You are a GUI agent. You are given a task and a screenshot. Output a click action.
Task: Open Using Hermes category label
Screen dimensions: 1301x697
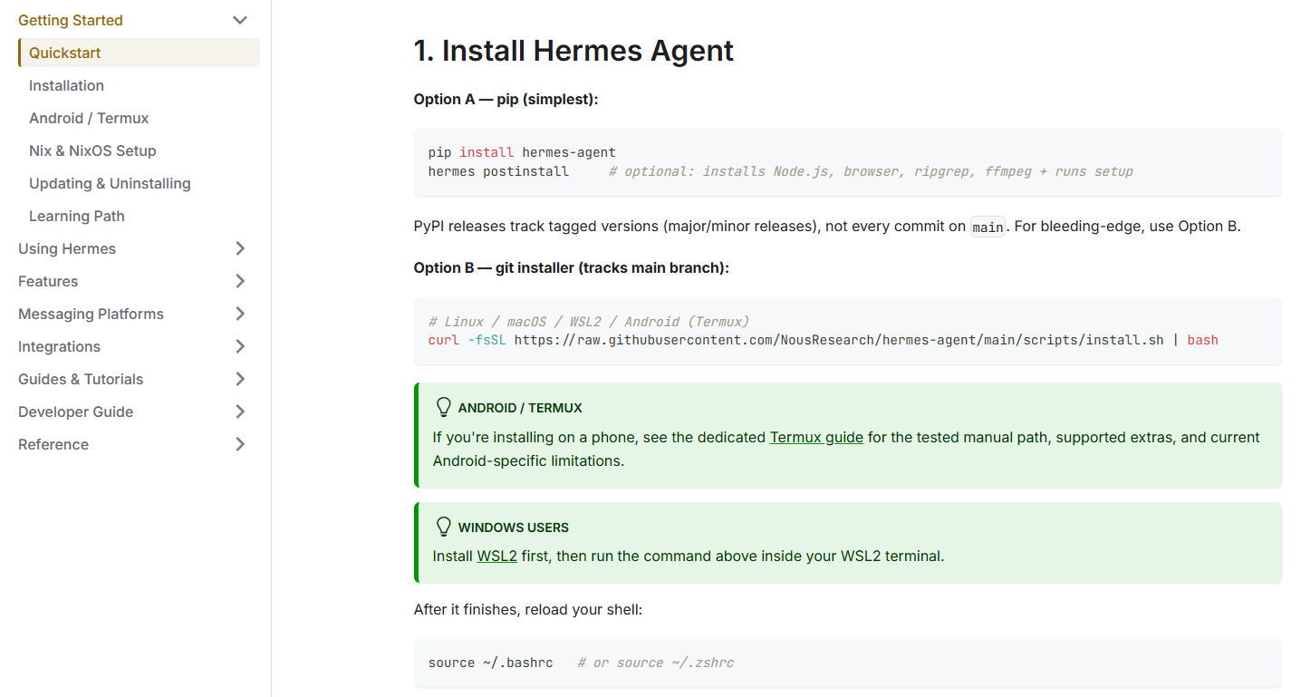click(x=67, y=248)
